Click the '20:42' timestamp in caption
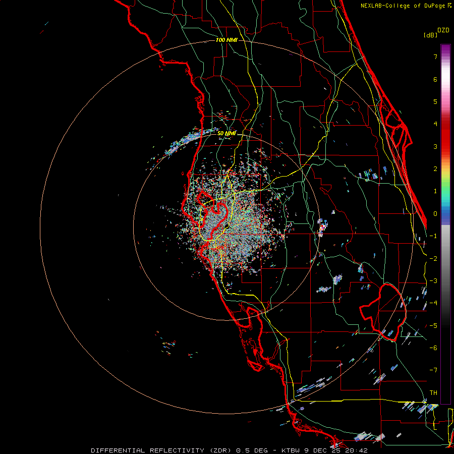Viewport: 454px width, 454px height. 357,450
